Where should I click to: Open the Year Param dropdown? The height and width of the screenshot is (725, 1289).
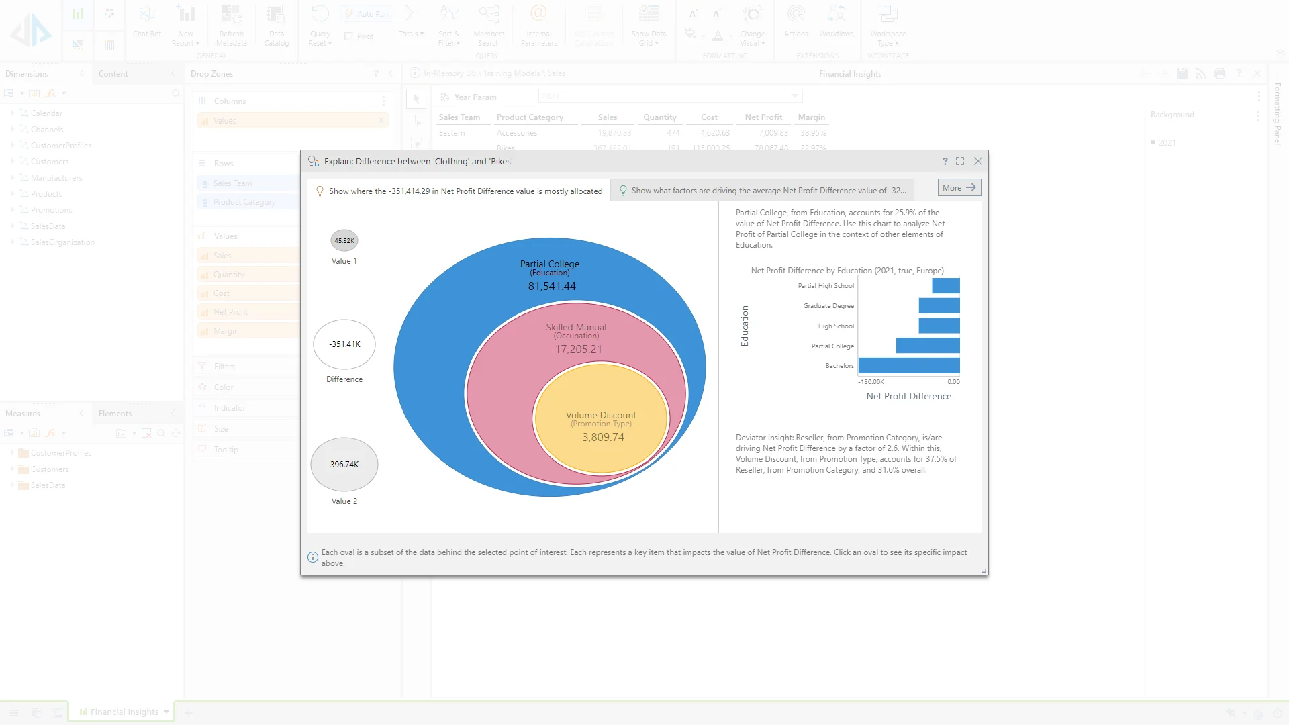point(795,97)
